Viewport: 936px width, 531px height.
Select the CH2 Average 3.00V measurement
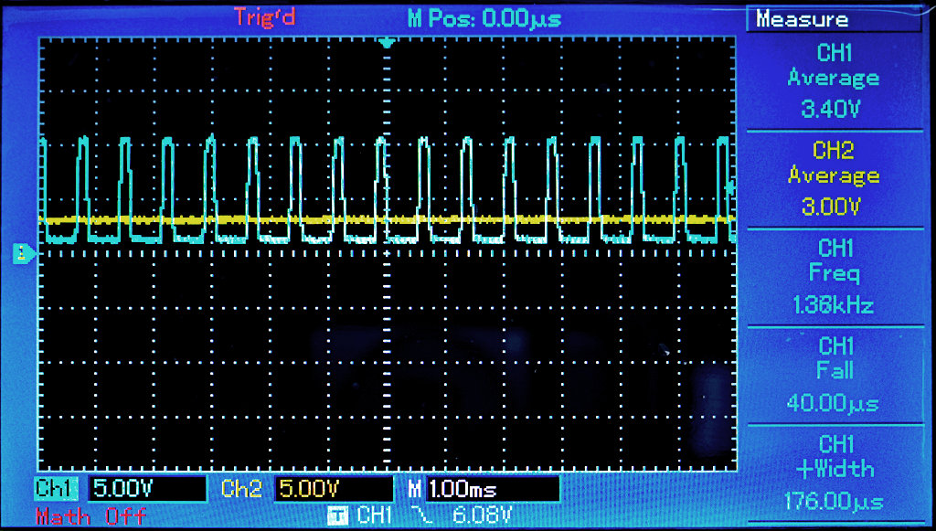click(x=834, y=178)
